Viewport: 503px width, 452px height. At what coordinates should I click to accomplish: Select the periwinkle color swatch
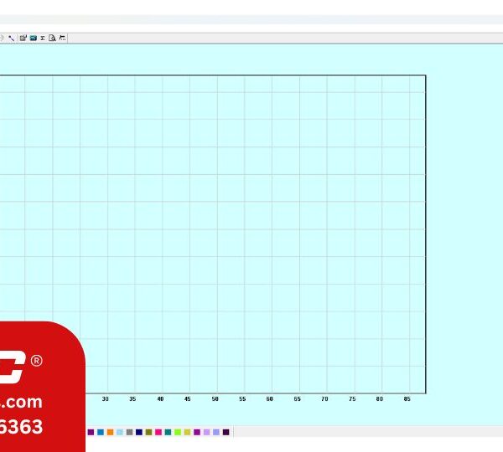[216, 432]
